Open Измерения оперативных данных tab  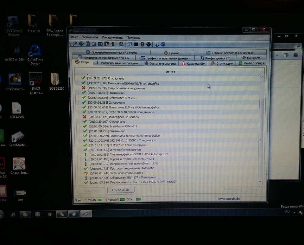[104, 58]
